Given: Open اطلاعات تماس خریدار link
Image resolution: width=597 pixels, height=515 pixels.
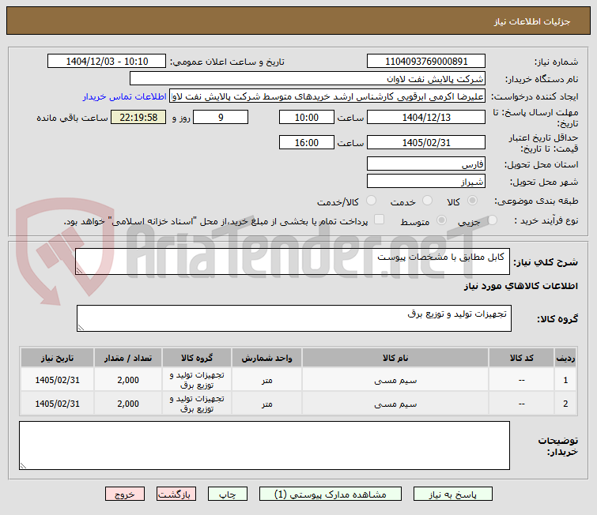Looking at the screenshot, I should click(124, 96).
